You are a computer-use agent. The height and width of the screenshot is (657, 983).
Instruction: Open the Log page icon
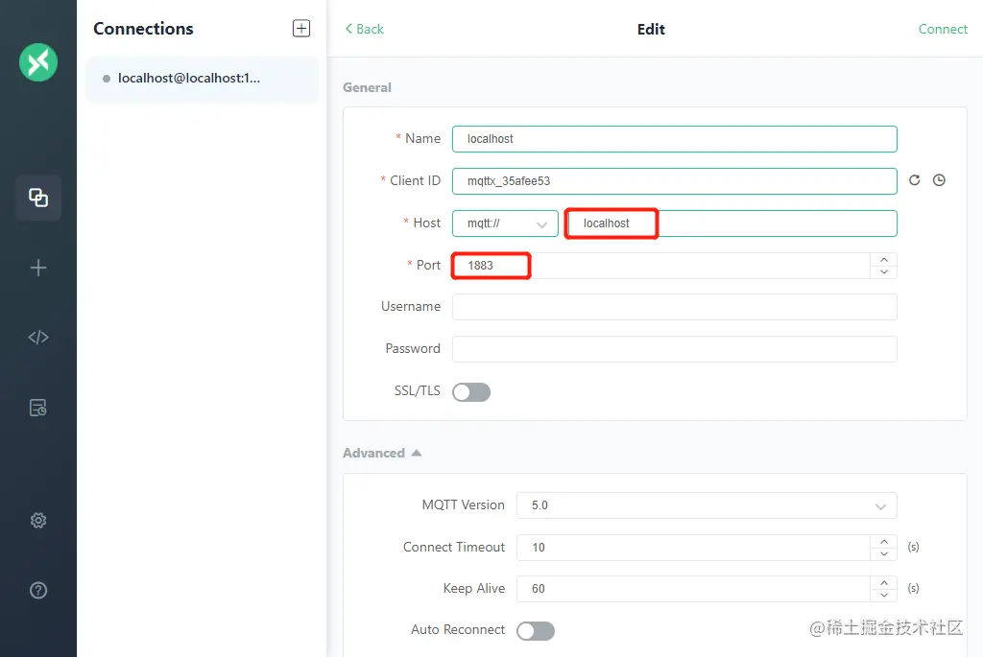pos(38,408)
